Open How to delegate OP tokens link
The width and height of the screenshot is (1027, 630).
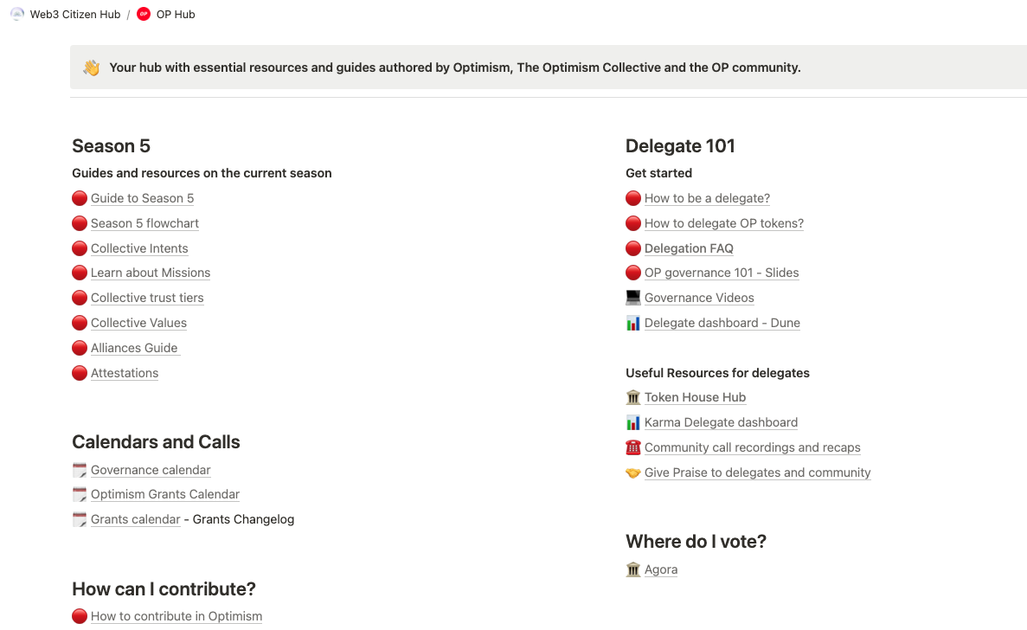tap(724, 223)
